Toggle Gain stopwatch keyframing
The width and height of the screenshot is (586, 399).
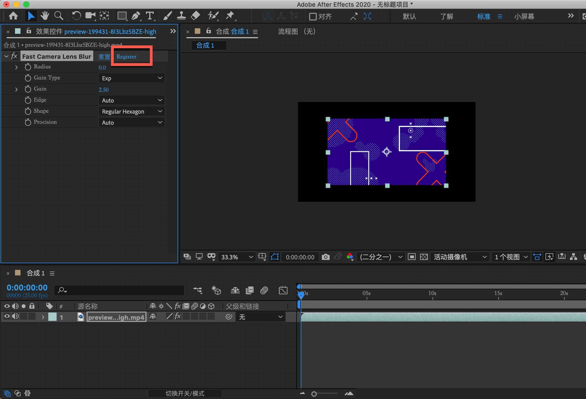[28, 89]
